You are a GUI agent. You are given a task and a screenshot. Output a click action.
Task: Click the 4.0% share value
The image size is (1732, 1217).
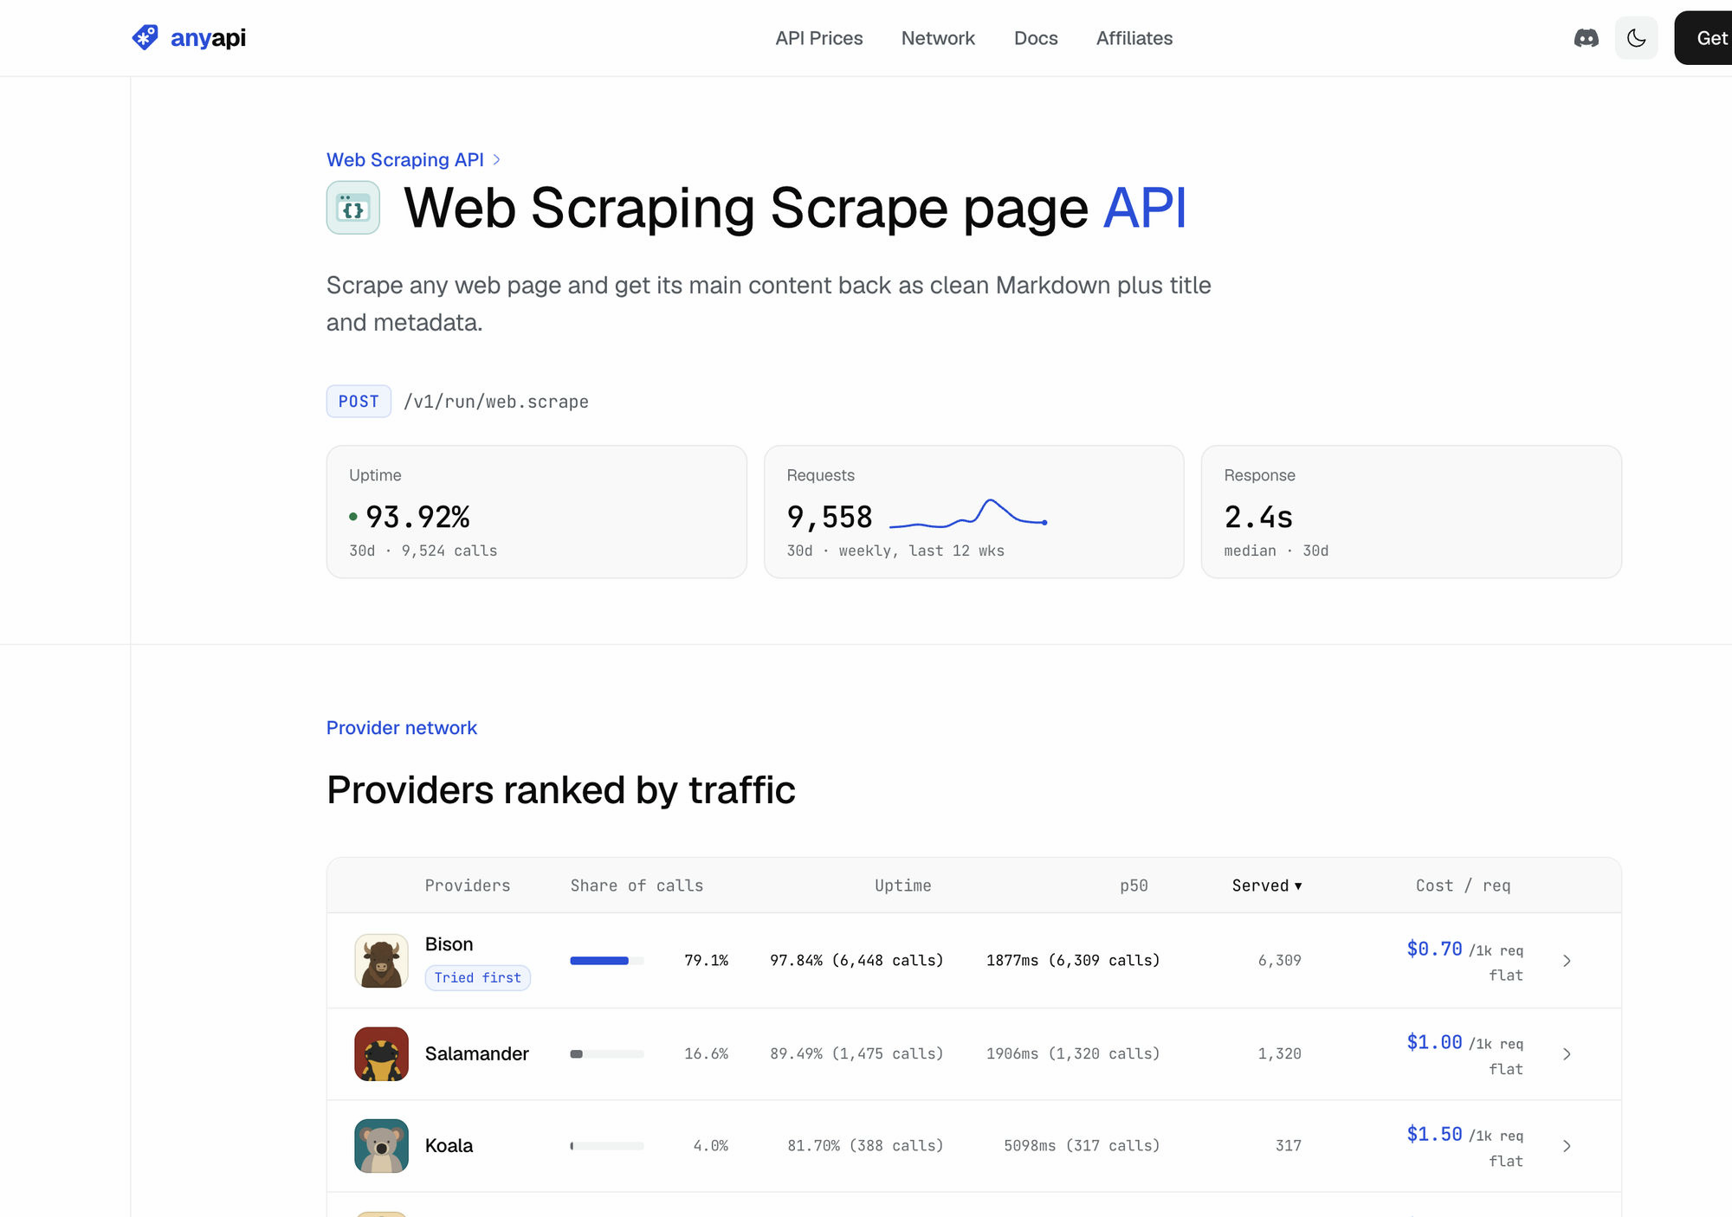coord(710,1146)
